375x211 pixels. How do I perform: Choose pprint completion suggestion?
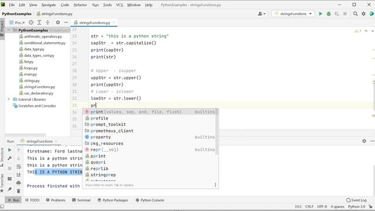[x=150, y=156]
